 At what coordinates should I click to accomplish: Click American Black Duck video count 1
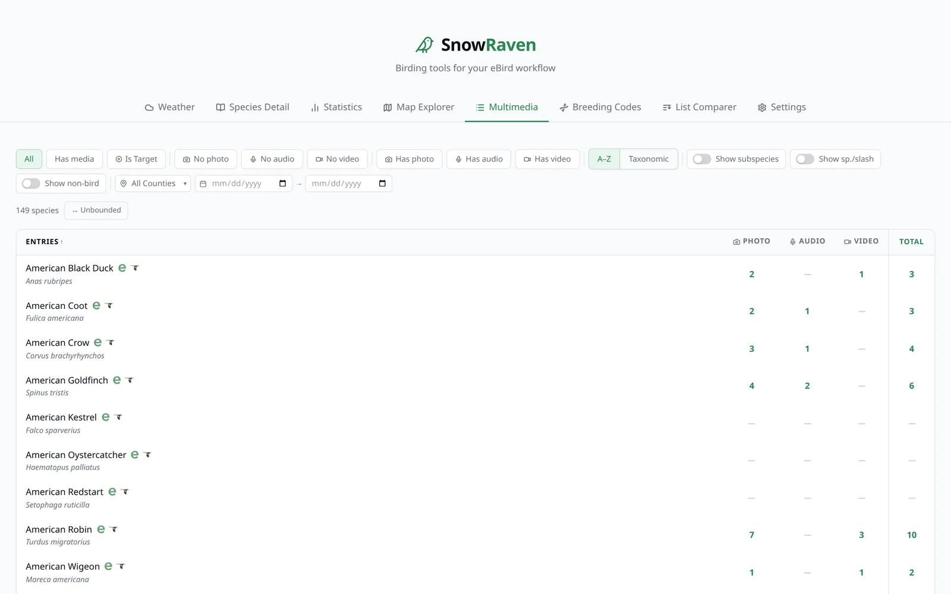tap(861, 274)
